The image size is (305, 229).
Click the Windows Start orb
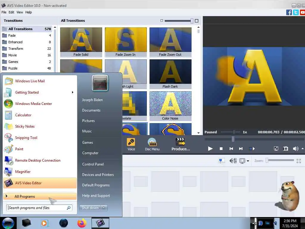[8, 223]
